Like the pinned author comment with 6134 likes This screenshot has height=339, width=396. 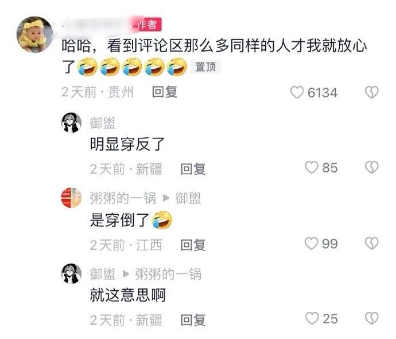(x=297, y=92)
